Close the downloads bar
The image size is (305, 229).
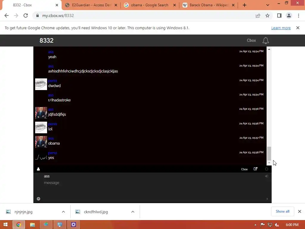coord(300,211)
